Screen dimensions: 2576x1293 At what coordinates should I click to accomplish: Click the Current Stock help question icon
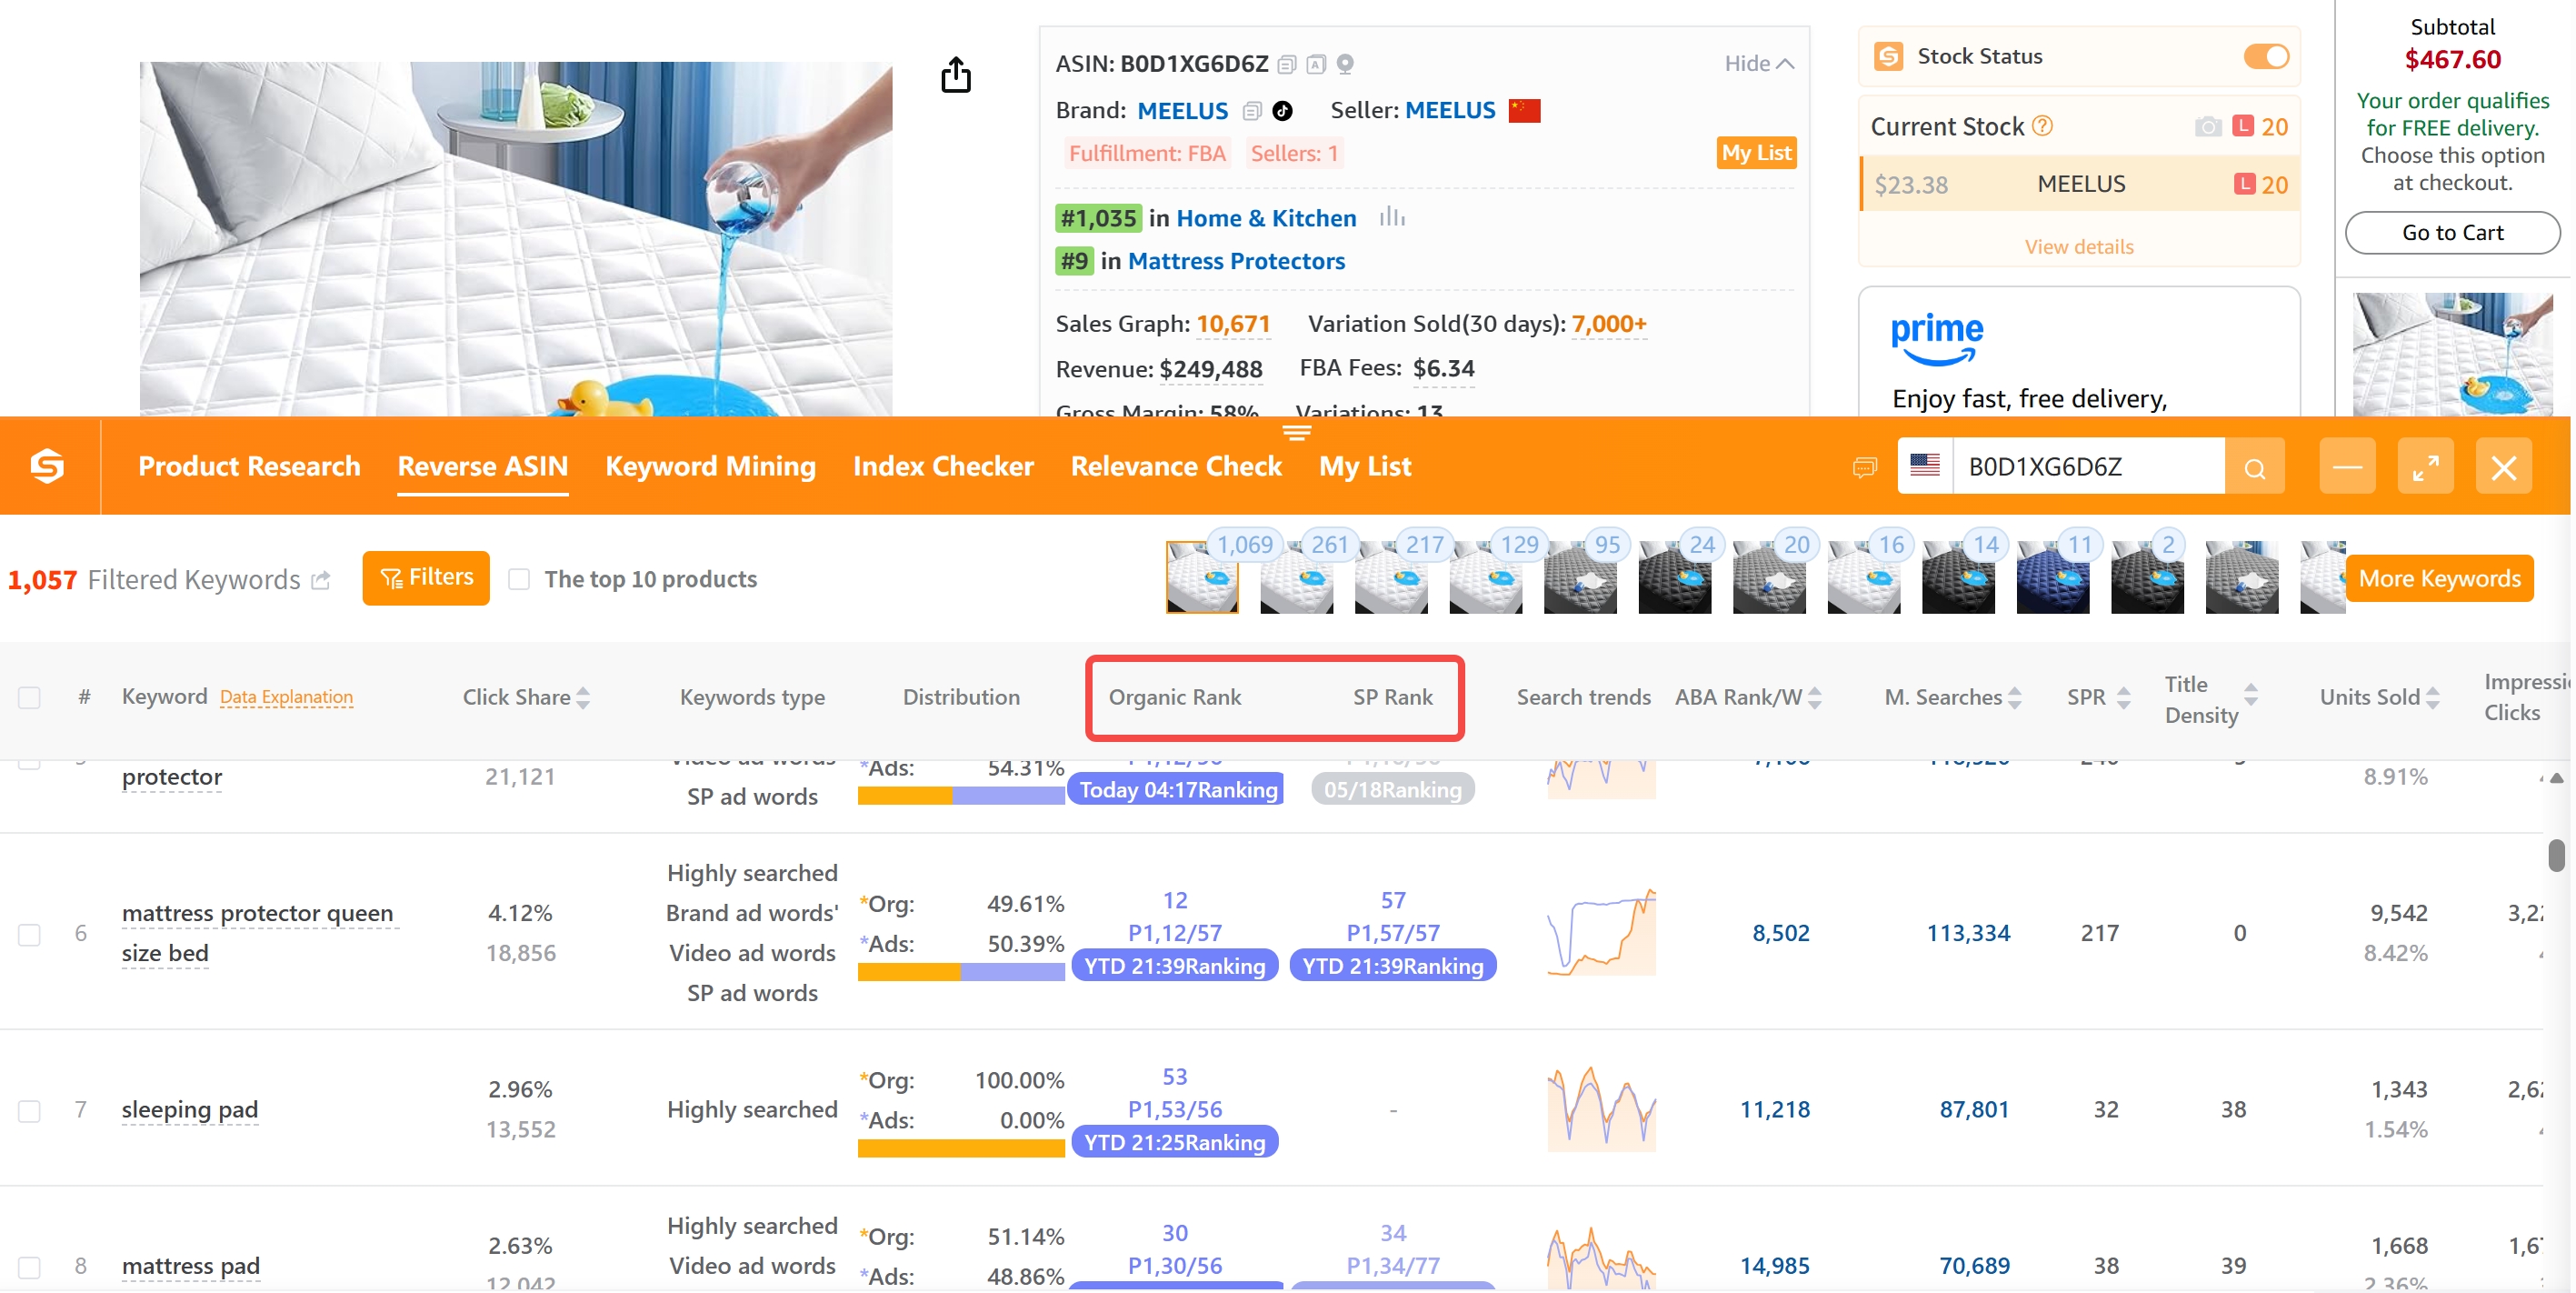(2043, 126)
